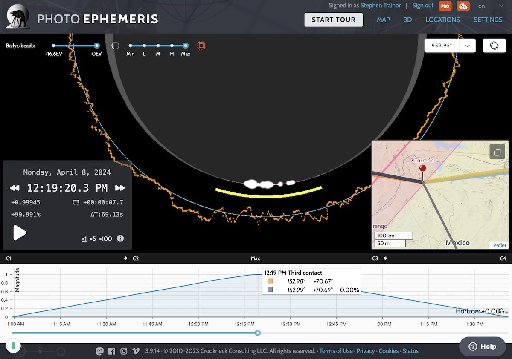Image resolution: width=512 pixels, height=359 pixels.
Task: Click the Torreón label on the map
Action: click(x=424, y=161)
